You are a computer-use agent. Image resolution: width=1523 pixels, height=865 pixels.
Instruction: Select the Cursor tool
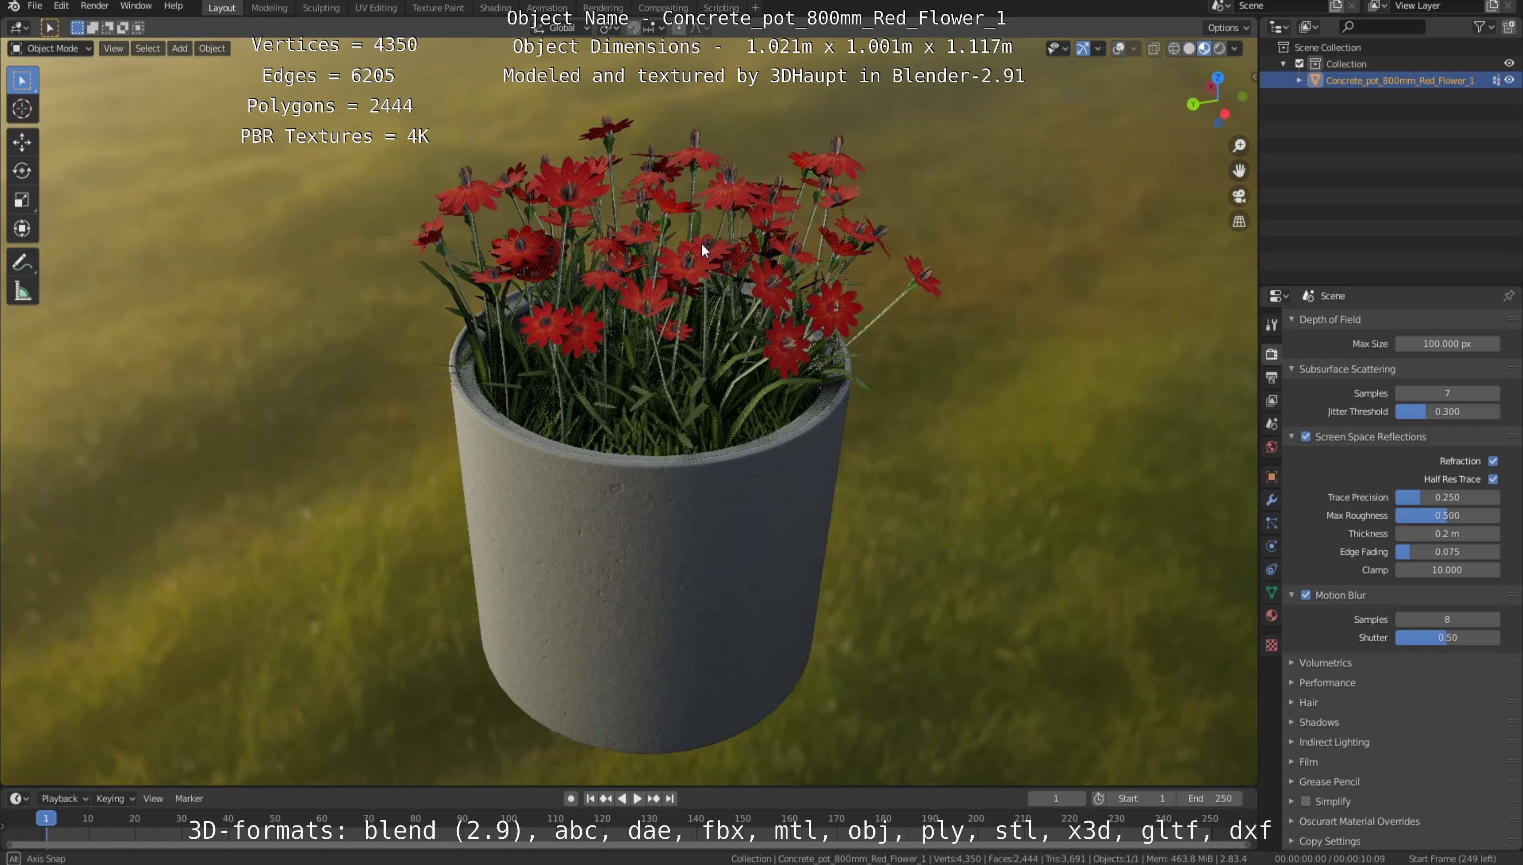point(22,109)
